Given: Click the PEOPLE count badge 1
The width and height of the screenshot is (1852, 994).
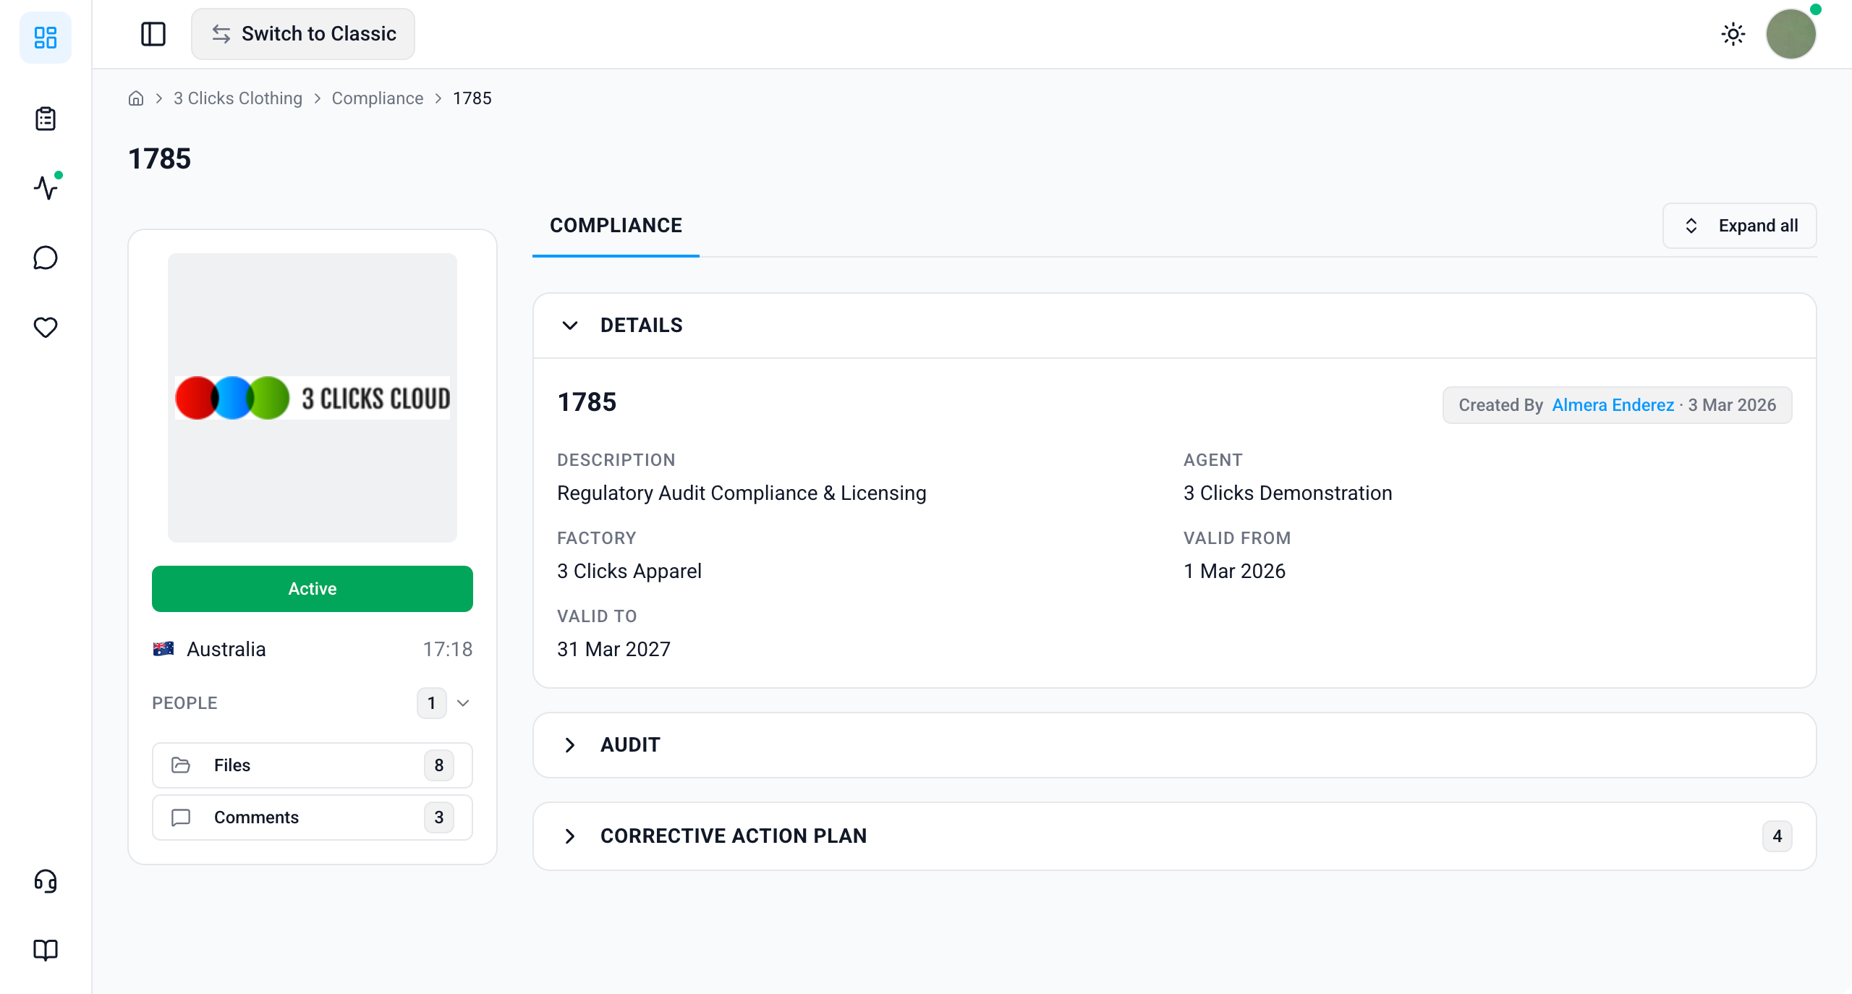Looking at the screenshot, I should tap(431, 703).
